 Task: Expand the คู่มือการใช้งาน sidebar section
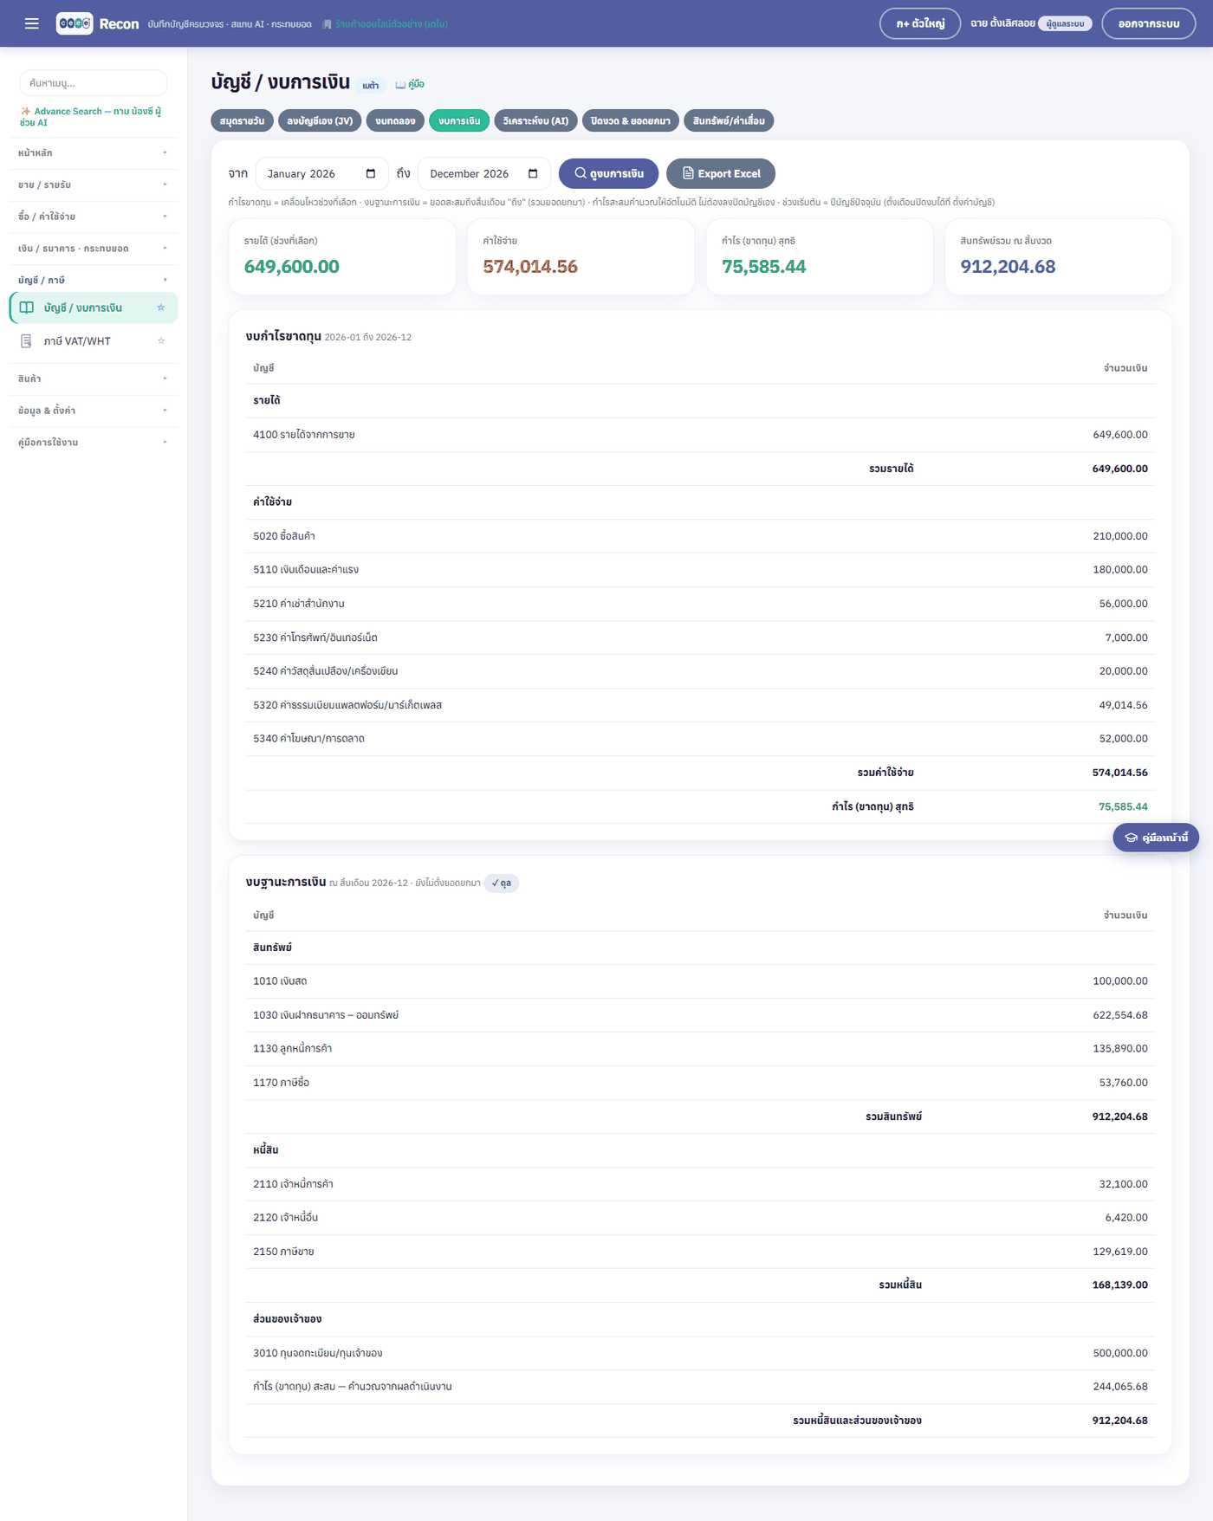pos(94,443)
